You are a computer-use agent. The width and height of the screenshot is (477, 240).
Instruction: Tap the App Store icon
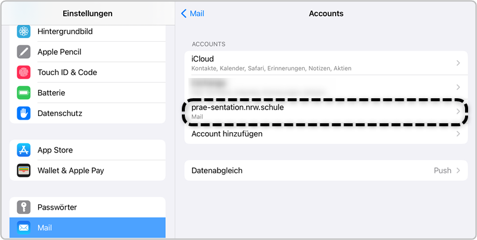pos(23,150)
